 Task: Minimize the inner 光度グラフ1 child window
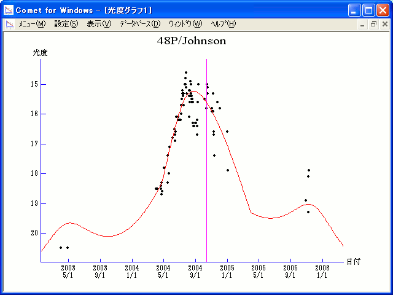point(362,24)
